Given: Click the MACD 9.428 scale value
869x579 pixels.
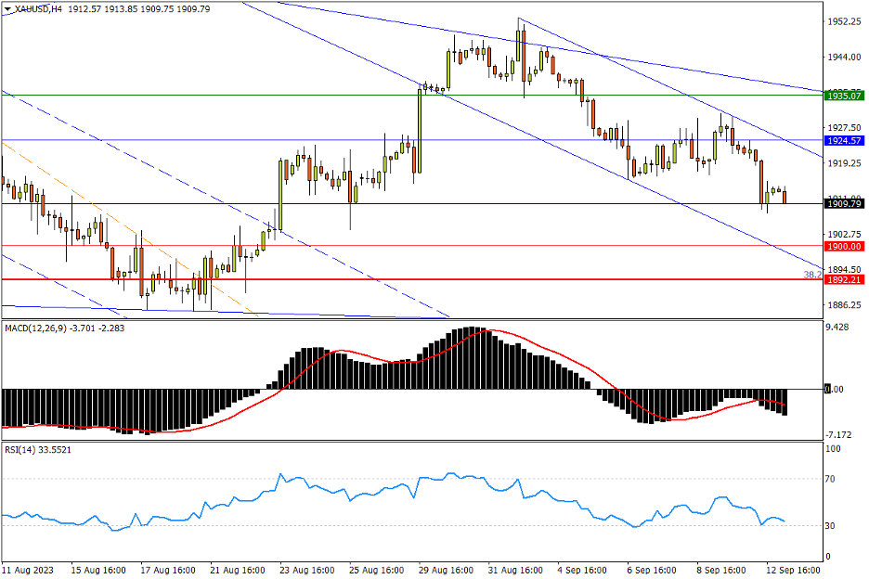Looking at the screenshot, I should click(x=838, y=327).
